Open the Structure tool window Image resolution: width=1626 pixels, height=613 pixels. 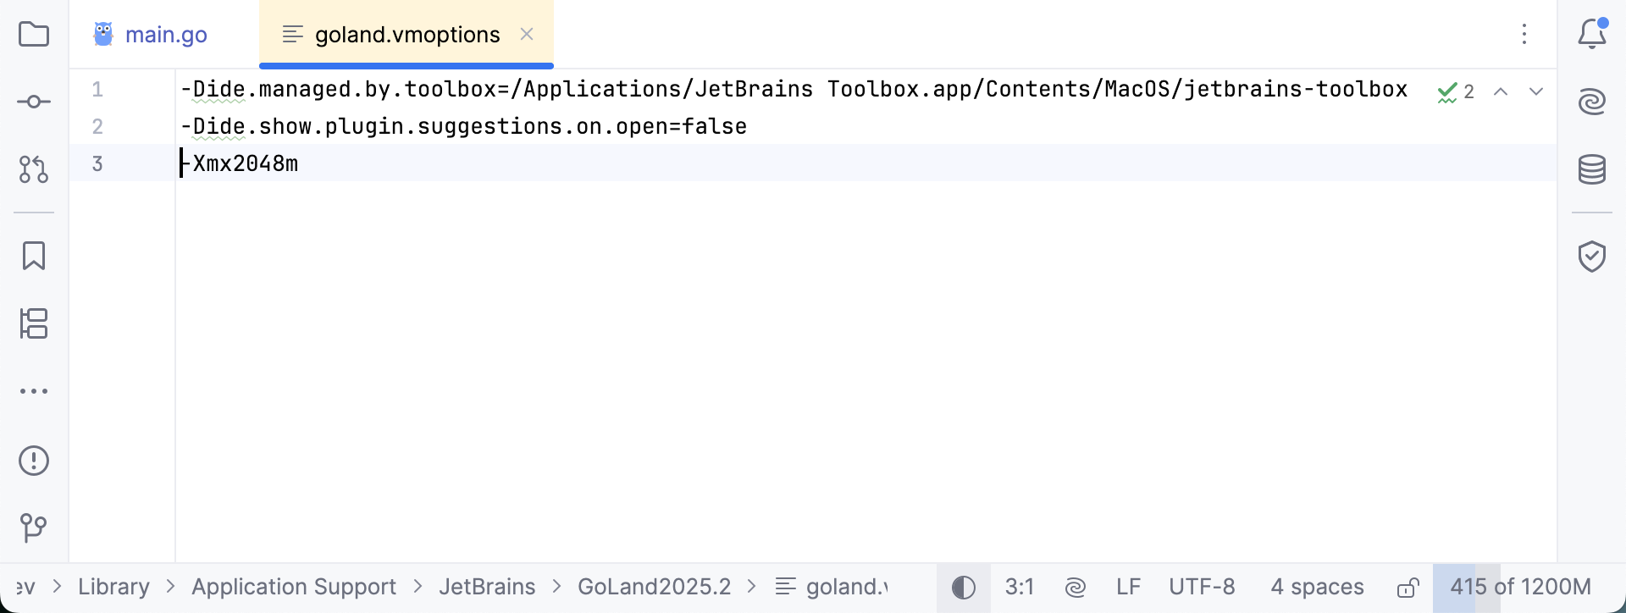tap(34, 323)
